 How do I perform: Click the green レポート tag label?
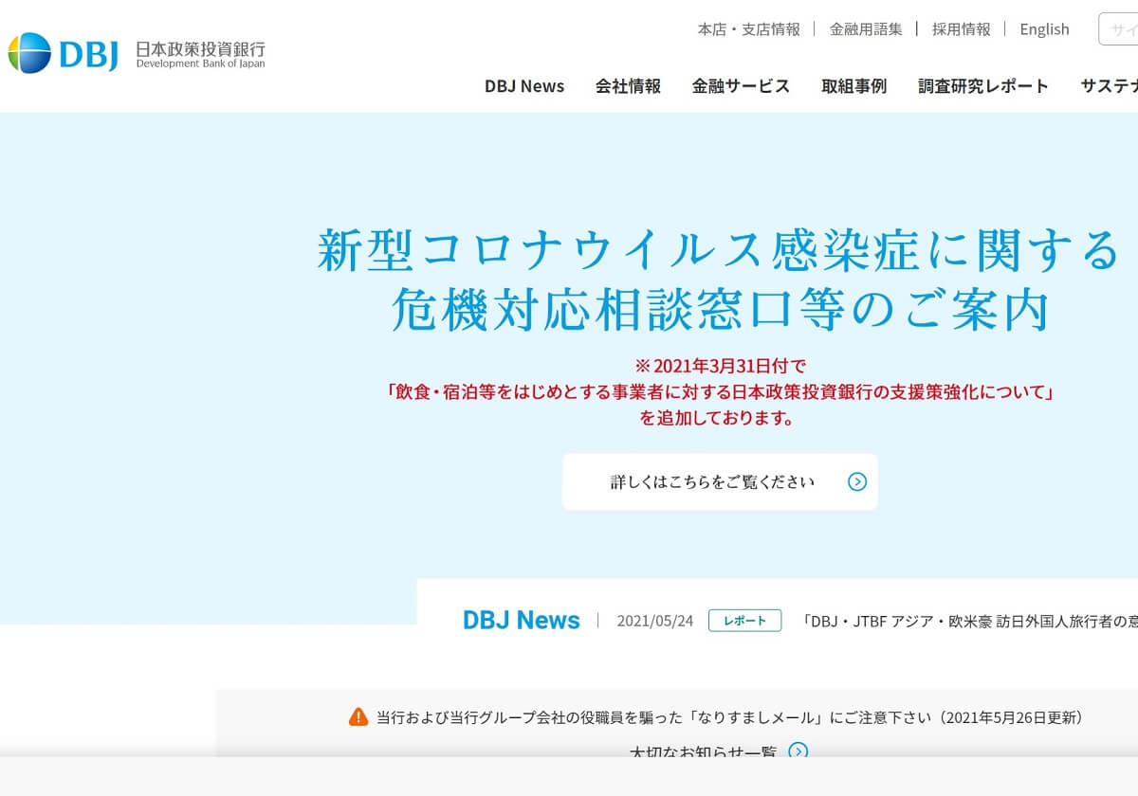[745, 621]
